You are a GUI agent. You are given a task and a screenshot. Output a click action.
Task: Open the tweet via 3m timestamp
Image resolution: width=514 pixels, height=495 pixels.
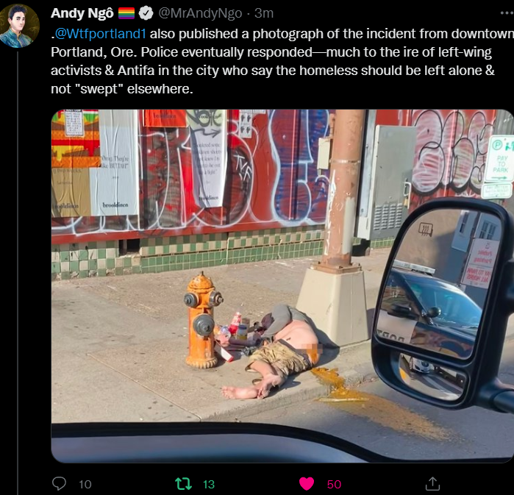pyautogui.click(x=264, y=13)
